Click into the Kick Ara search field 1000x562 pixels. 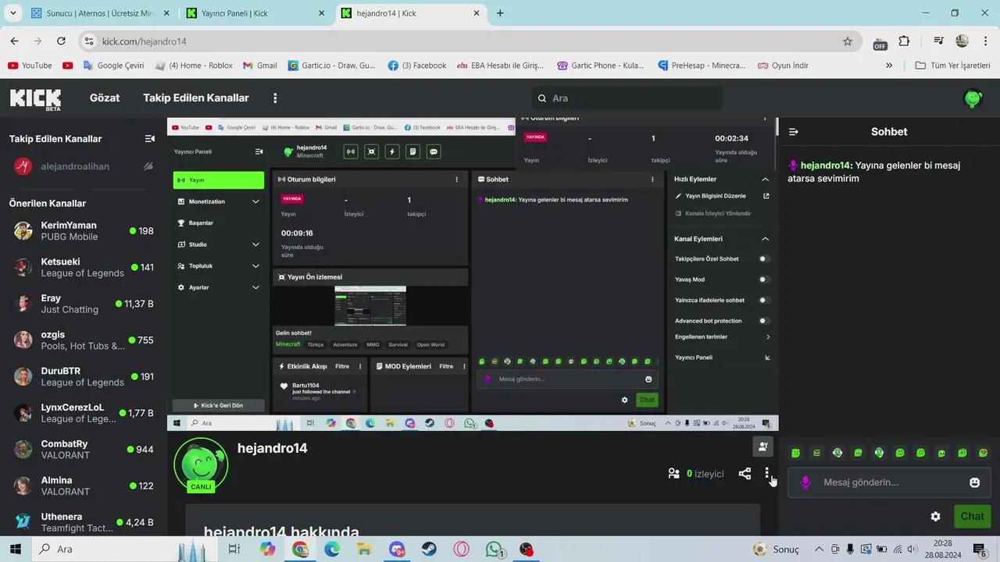pos(627,98)
